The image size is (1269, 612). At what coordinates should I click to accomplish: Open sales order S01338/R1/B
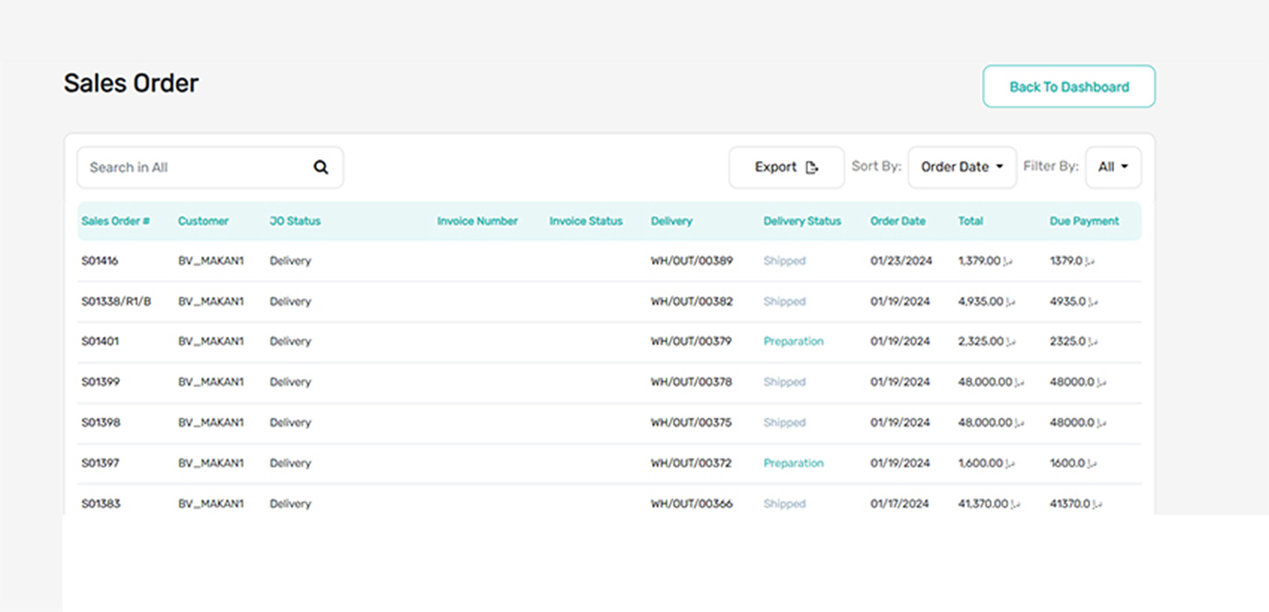(116, 301)
